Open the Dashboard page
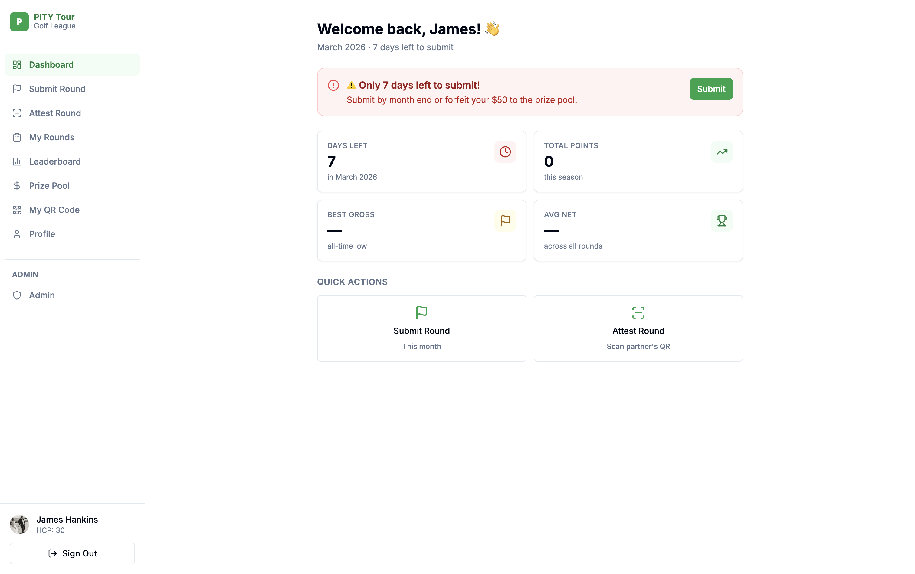 [51, 65]
